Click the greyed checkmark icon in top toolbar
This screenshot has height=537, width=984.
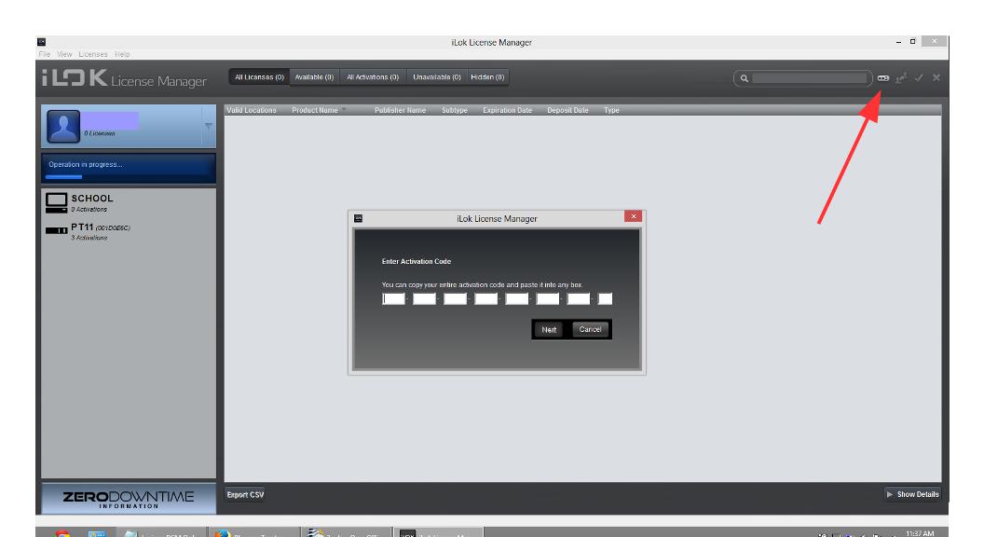click(x=919, y=78)
